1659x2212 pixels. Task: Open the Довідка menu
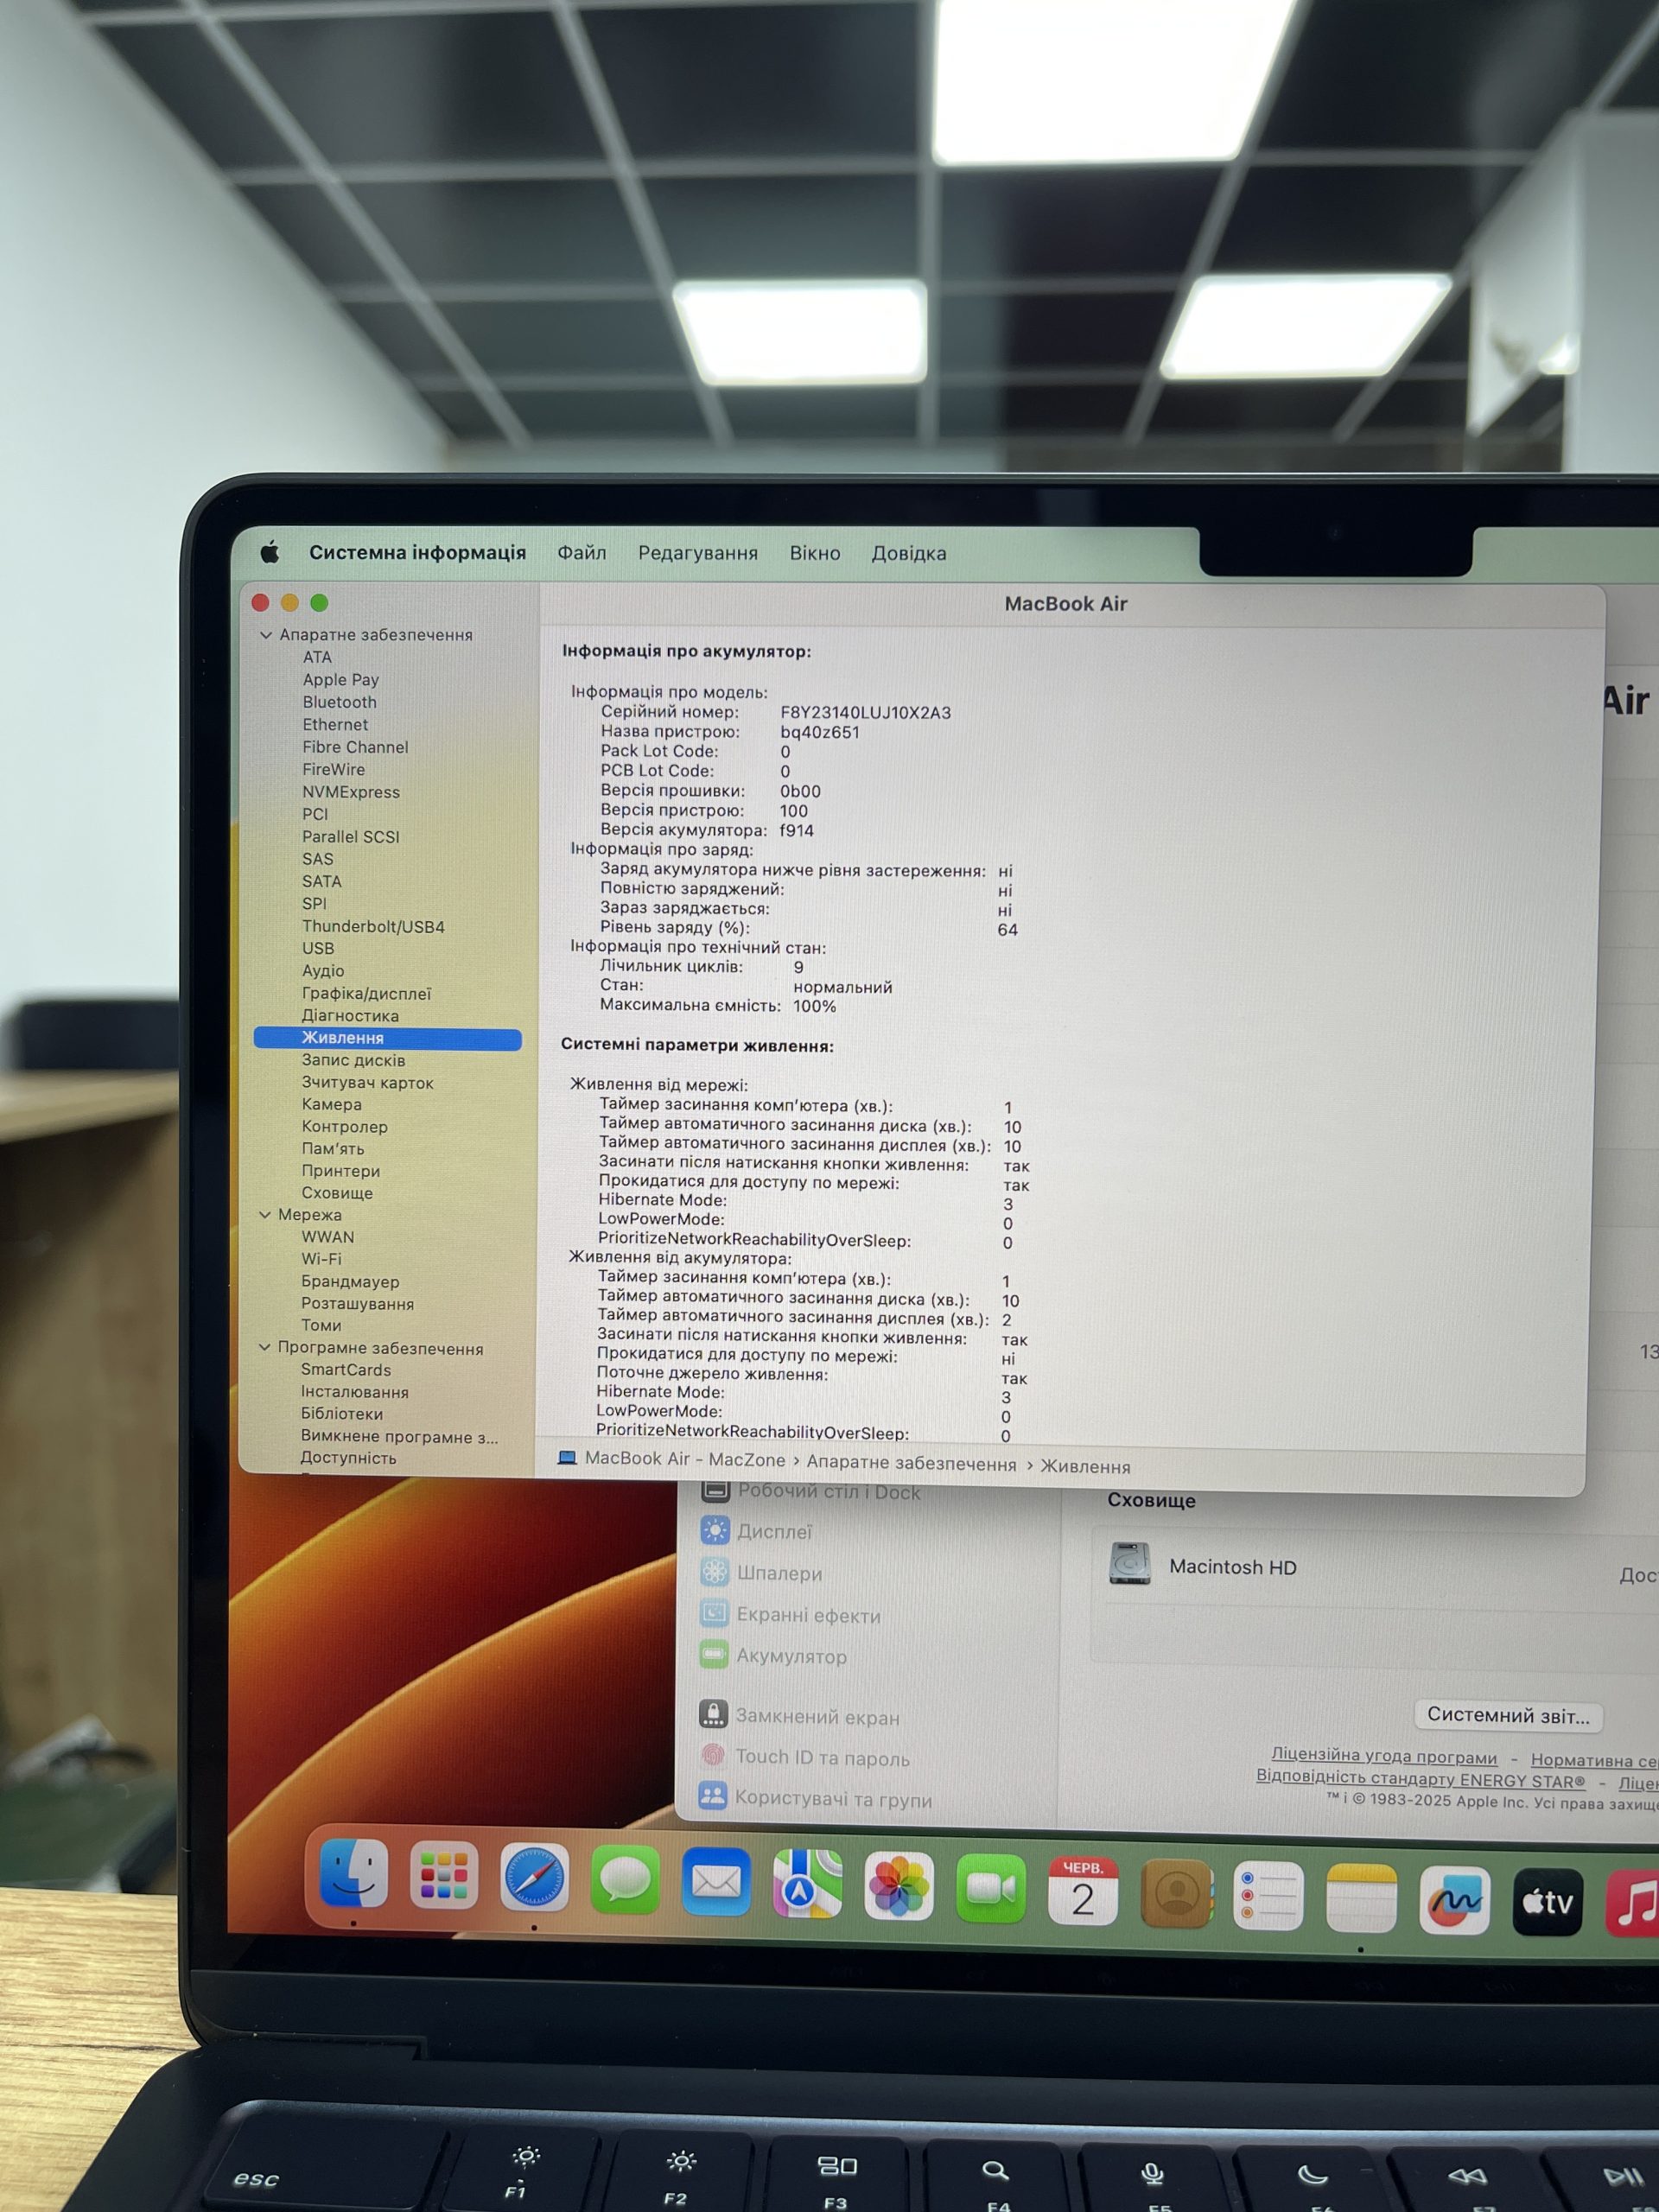pyautogui.click(x=908, y=553)
